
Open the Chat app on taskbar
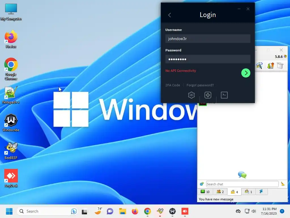(110, 211)
